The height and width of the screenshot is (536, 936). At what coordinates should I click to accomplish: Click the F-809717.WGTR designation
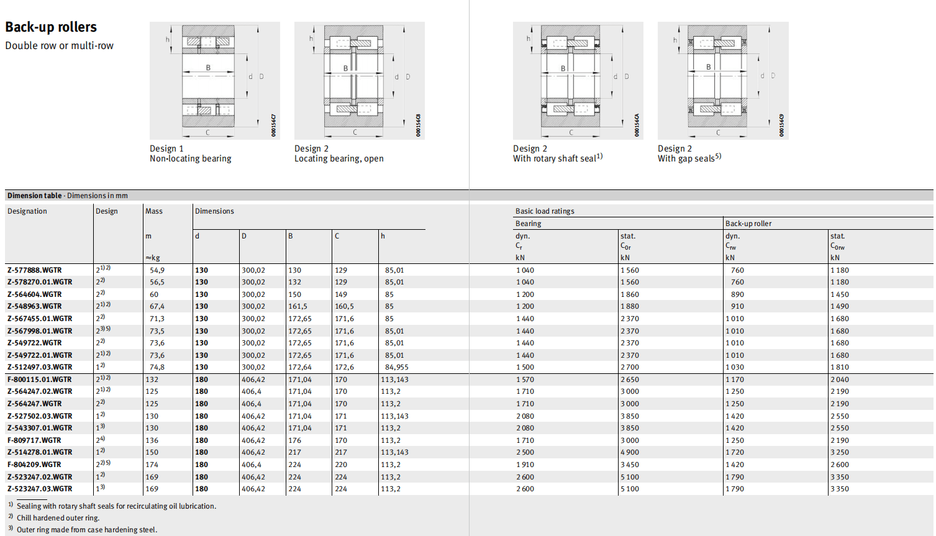click(34, 440)
